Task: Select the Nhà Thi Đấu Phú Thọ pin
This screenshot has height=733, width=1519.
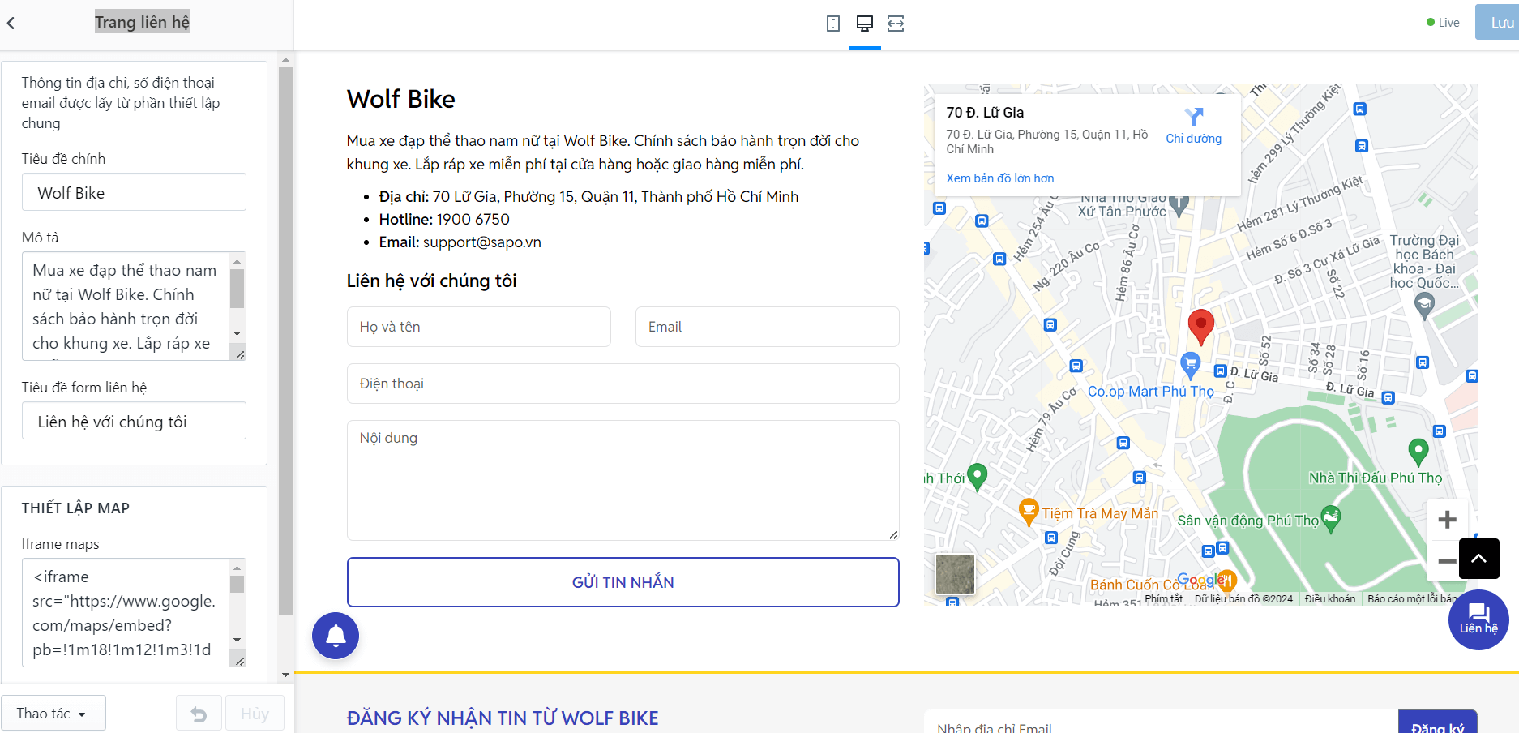Action: coord(1418,451)
